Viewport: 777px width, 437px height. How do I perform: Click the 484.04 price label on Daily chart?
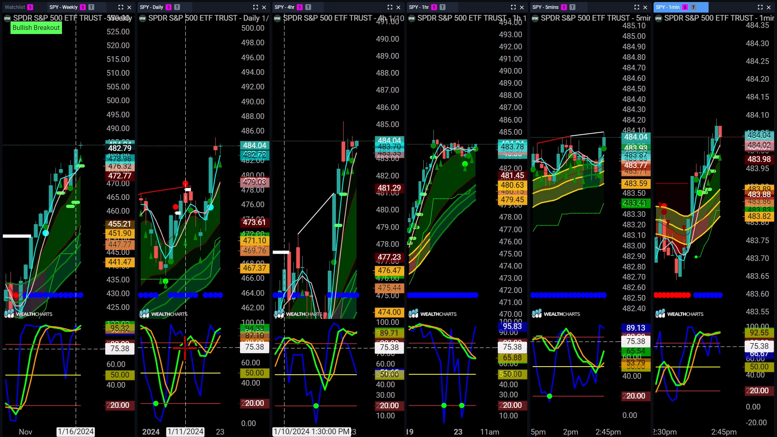[x=255, y=145]
